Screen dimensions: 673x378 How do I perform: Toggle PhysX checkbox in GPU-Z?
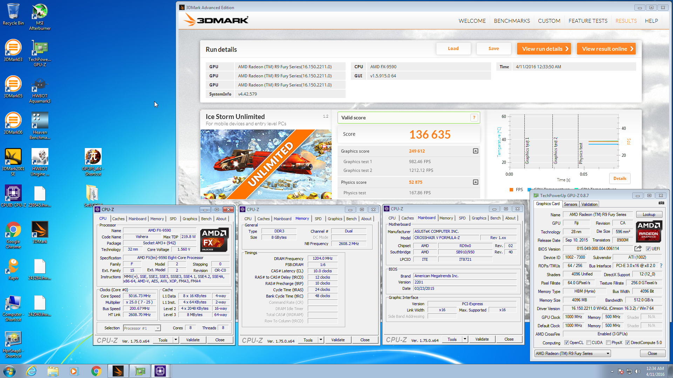pos(608,343)
